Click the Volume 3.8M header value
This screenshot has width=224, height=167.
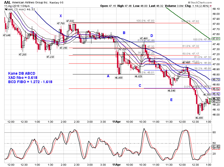pos(174,6)
